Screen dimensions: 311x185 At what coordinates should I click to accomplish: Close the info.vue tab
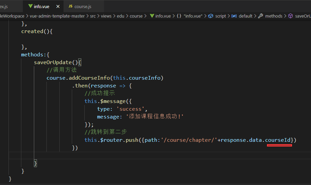tap(58, 6)
